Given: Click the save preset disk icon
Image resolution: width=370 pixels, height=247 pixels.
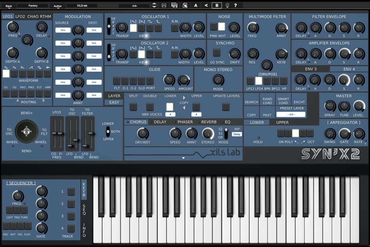Looking at the screenshot, I should click(x=164, y=5).
